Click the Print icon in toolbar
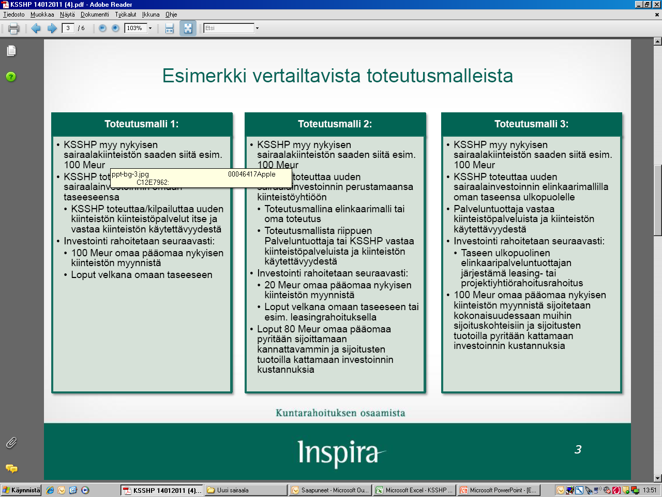Screen dimensions: 662x497 coord(13,28)
